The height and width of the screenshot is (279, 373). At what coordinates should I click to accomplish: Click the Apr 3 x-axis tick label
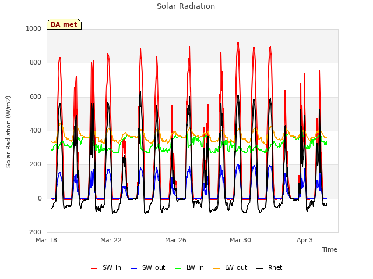pyautogui.click(x=305, y=240)
